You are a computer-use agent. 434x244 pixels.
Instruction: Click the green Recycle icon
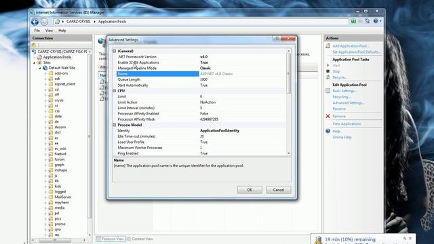[x=328, y=77]
